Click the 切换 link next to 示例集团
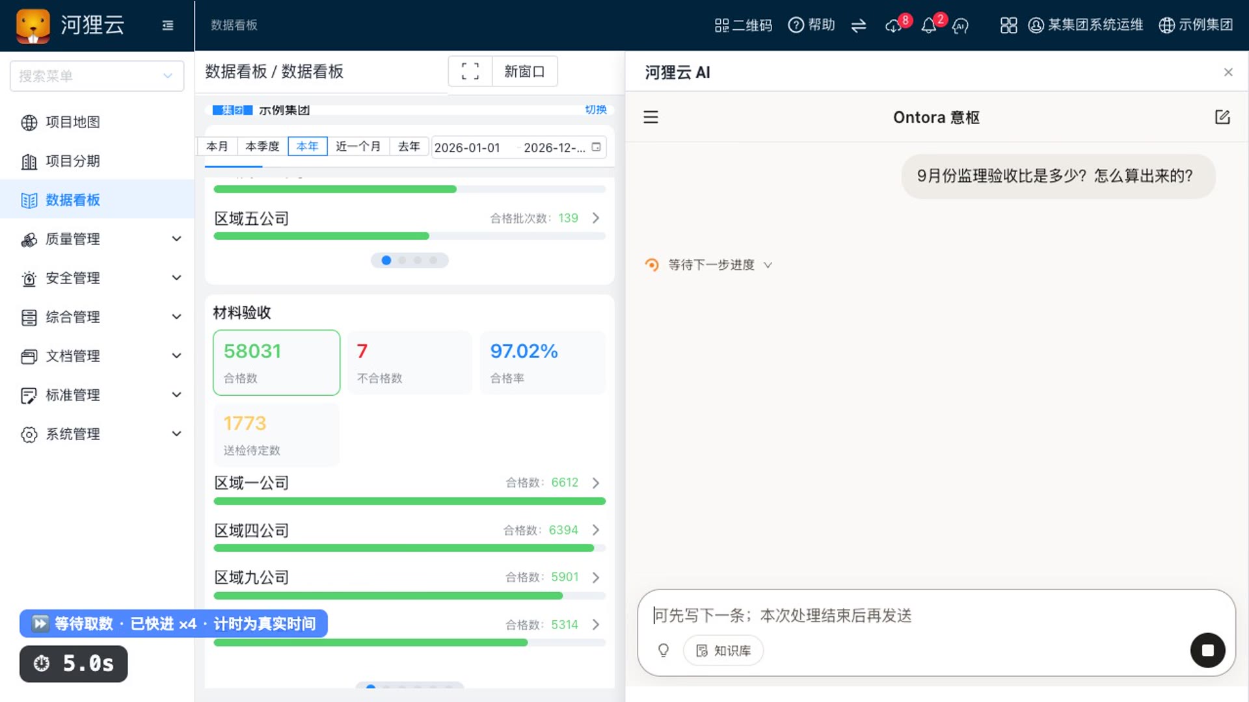1249x702 pixels. 595,109
